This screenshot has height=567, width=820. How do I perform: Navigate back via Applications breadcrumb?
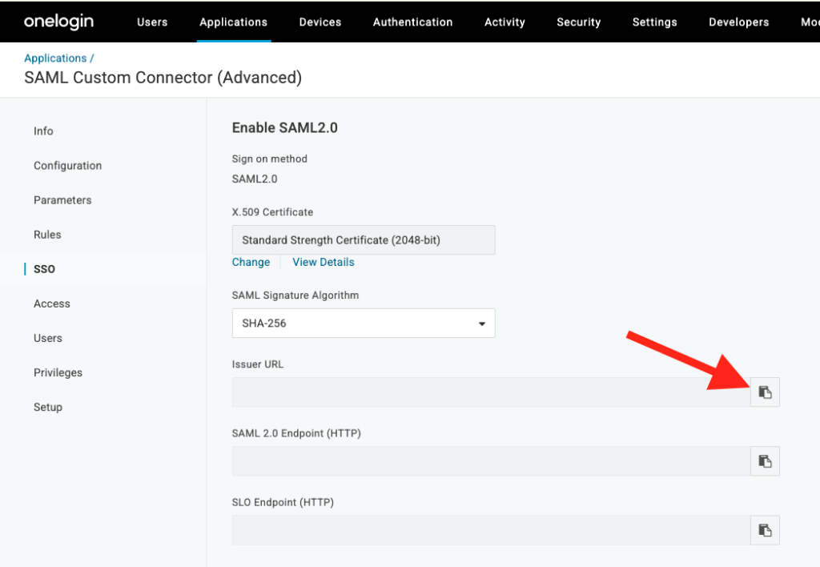coord(56,58)
